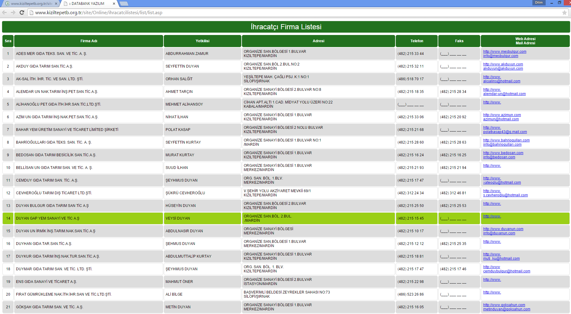
Task: Email info@mesbulgur.com
Action: 501,56
